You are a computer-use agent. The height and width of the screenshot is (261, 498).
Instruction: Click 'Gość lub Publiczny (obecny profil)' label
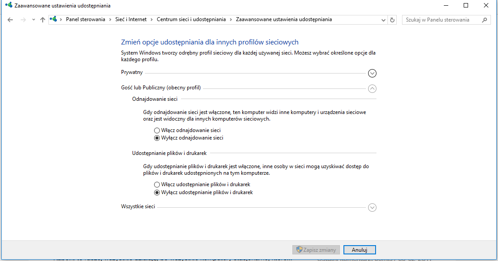[161, 88]
